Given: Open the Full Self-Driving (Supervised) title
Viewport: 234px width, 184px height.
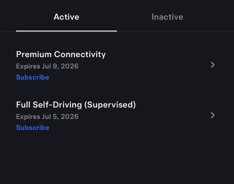Looking at the screenshot, I should click(x=76, y=105).
